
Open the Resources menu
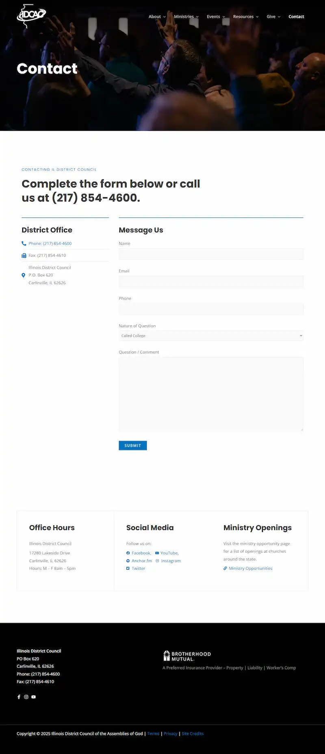(245, 17)
